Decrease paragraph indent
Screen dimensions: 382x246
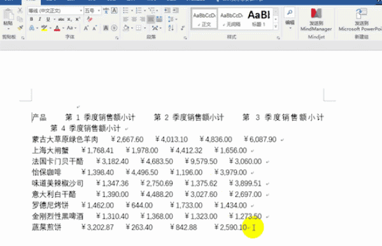[x=167, y=10]
